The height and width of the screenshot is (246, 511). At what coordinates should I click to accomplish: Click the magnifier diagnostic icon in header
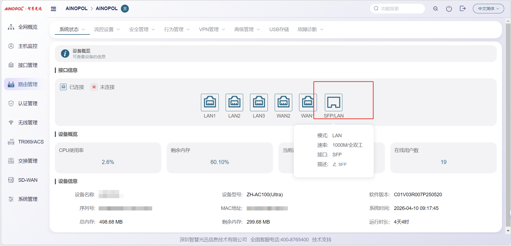pos(435,9)
